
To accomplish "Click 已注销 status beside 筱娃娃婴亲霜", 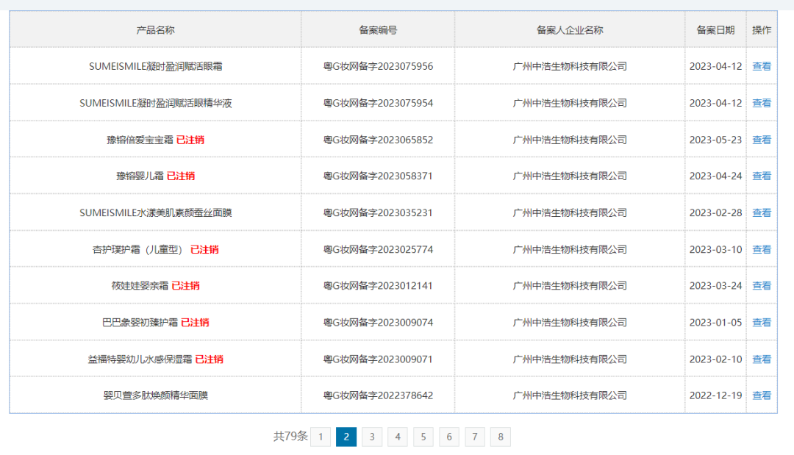I will tap(185, 286).
